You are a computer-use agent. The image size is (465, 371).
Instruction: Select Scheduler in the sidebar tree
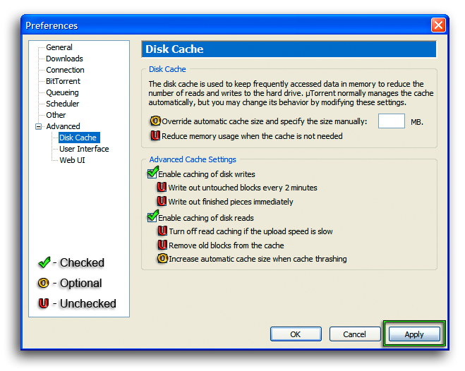point(63,104)
